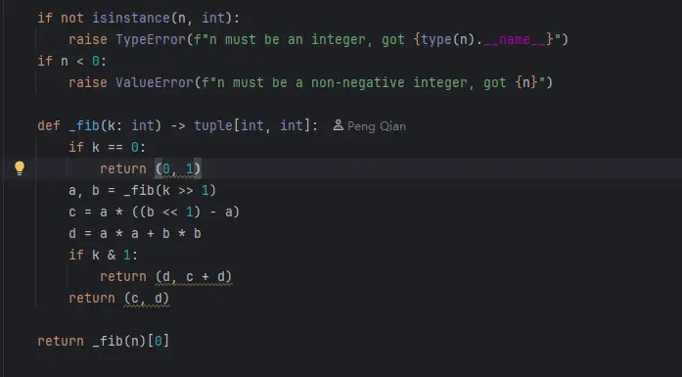Click the 'd = a * a + b * b' line
Image resolution: width=682 pixels, height=377 pixels.
click(135, 234)
